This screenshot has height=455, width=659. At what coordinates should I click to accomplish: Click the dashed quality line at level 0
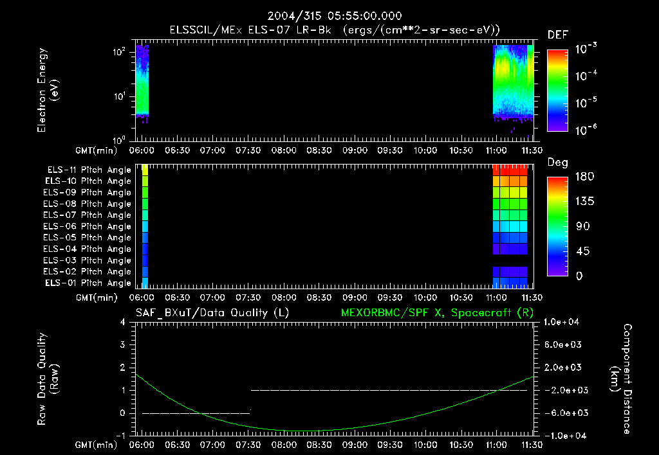196,413
